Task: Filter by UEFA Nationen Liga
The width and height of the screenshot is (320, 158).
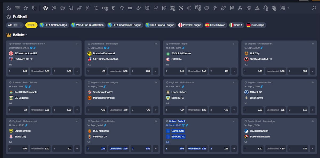Action: [54, 25]
